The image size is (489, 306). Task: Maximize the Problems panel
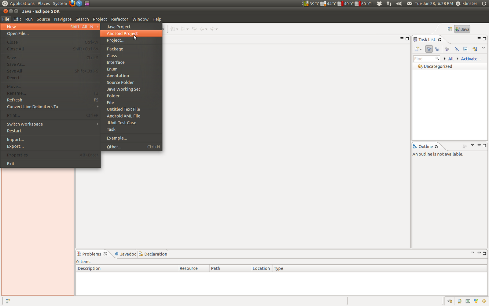pos(484,253)
